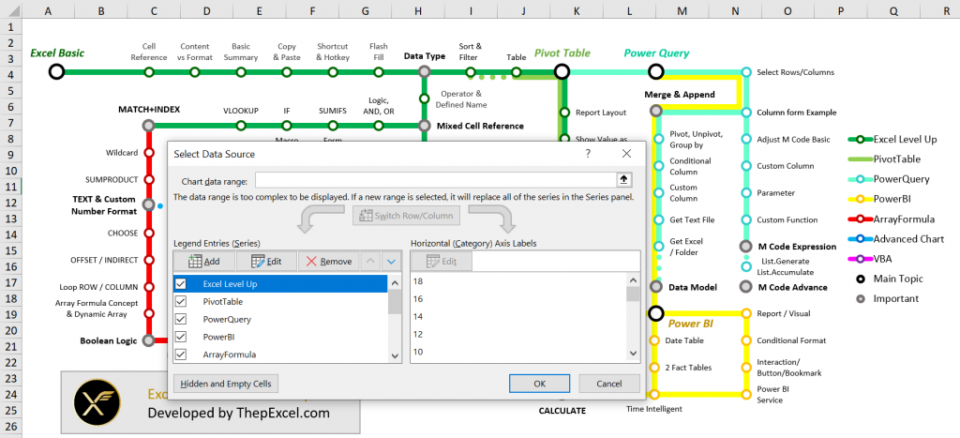Click the Select Rows/Columns cyan marker
This screenshot has width=960, height=438.
coord(745,72)
